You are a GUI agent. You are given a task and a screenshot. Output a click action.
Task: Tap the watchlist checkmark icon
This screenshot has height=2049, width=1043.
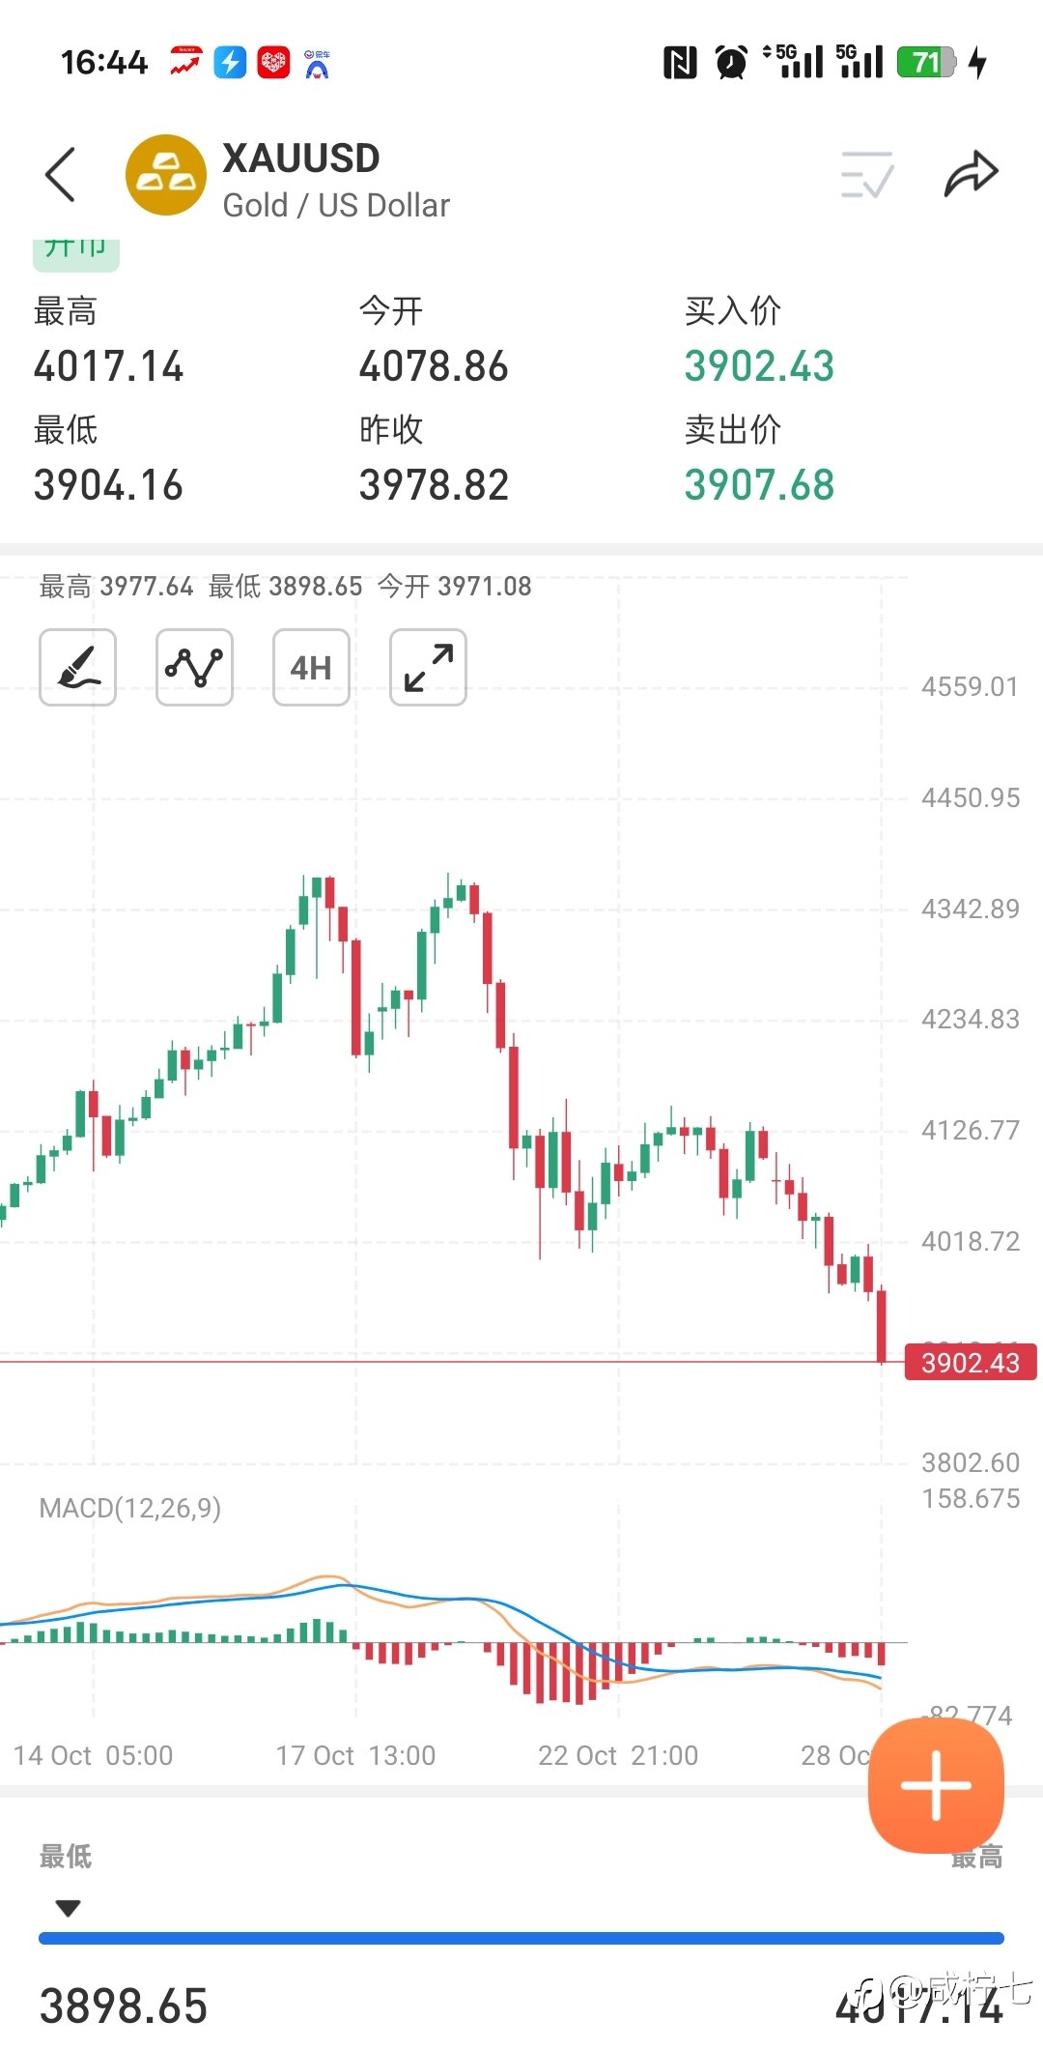pos(866,175)
